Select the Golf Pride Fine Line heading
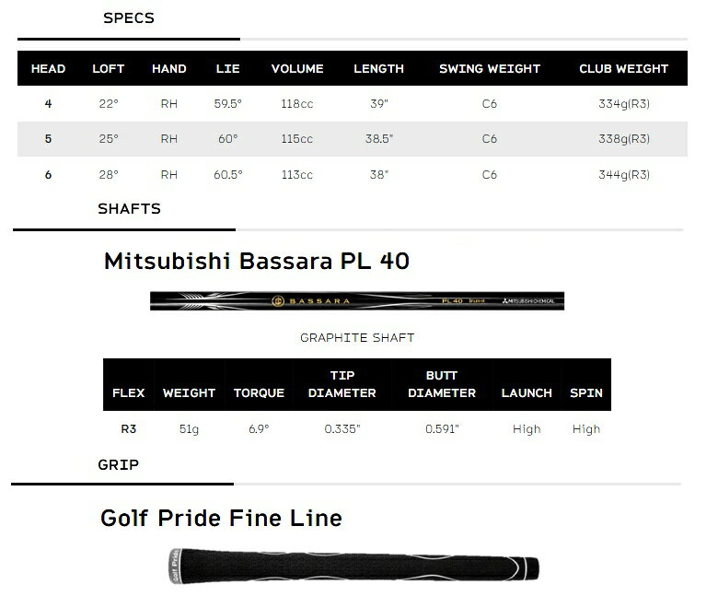 (x=221, y=519)
